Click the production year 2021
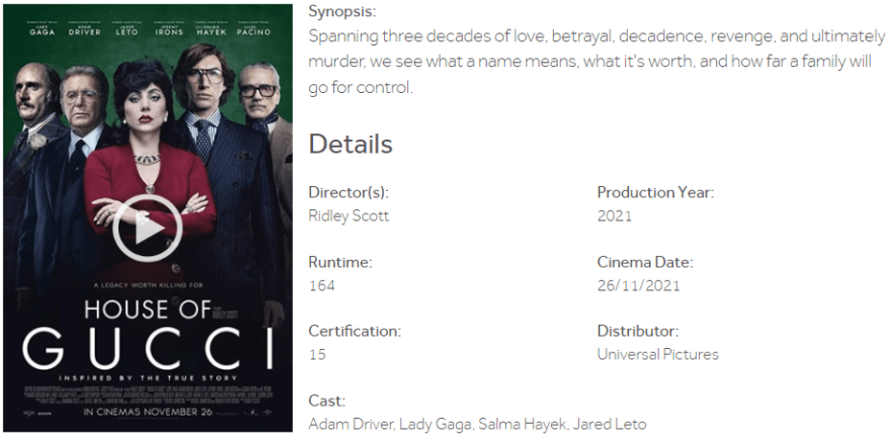Viewport: 890px width, 439px height. click(614, 216)
